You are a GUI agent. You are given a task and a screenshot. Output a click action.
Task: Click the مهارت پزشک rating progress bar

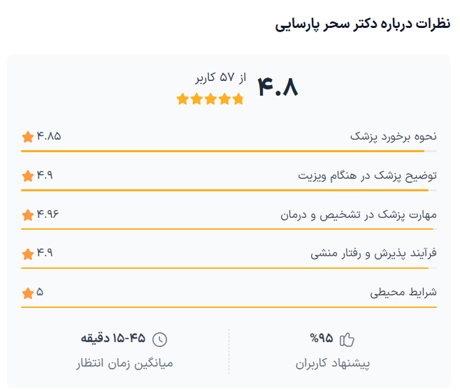229,229
